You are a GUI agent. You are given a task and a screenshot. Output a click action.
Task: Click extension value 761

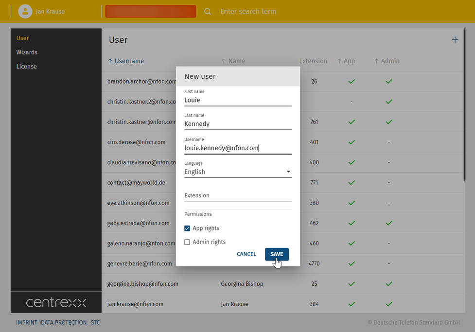coord(314,122)
